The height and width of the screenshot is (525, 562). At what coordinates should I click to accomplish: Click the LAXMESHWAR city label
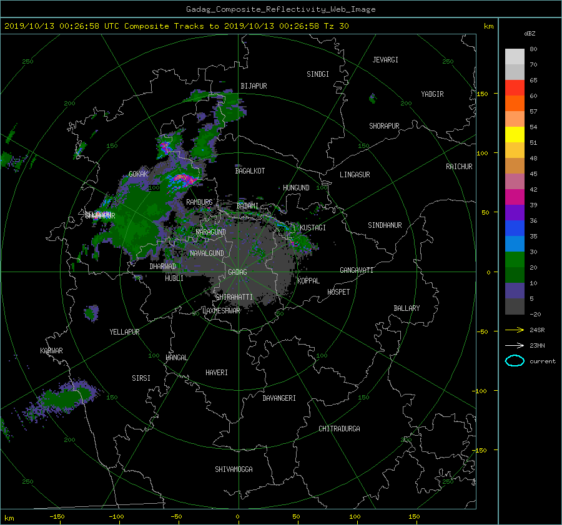[x=221, y=311]
